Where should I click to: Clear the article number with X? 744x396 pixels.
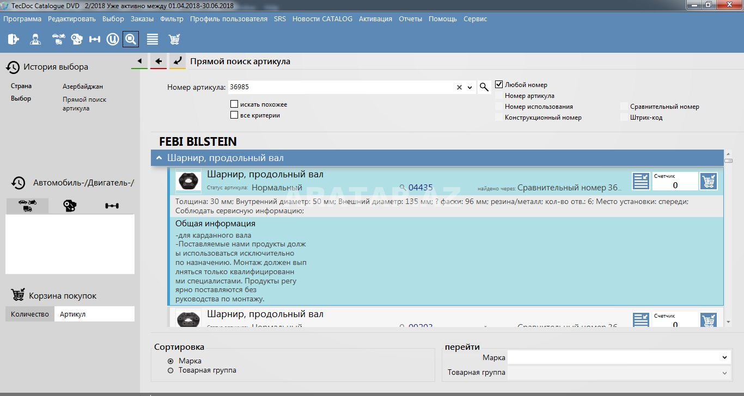pyautogui.click(x=459, y=87)
